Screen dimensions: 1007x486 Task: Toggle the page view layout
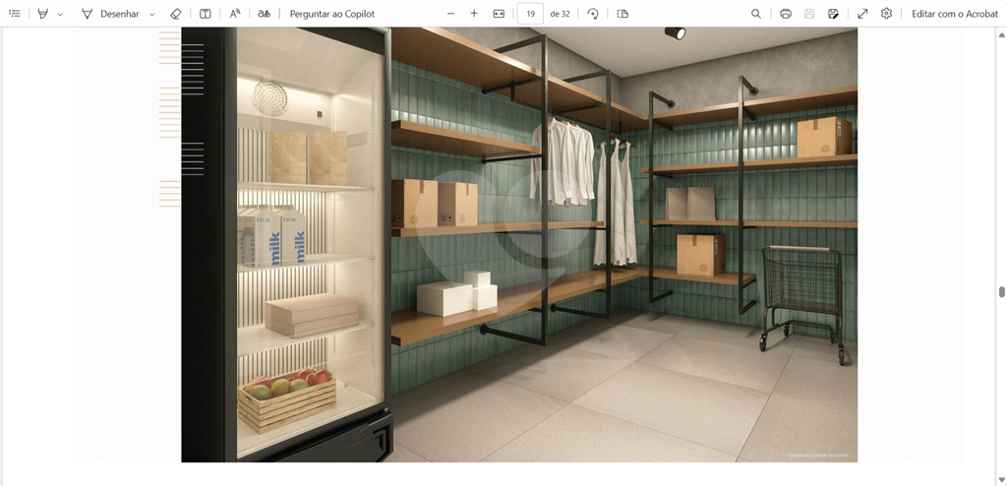point(622,14)
